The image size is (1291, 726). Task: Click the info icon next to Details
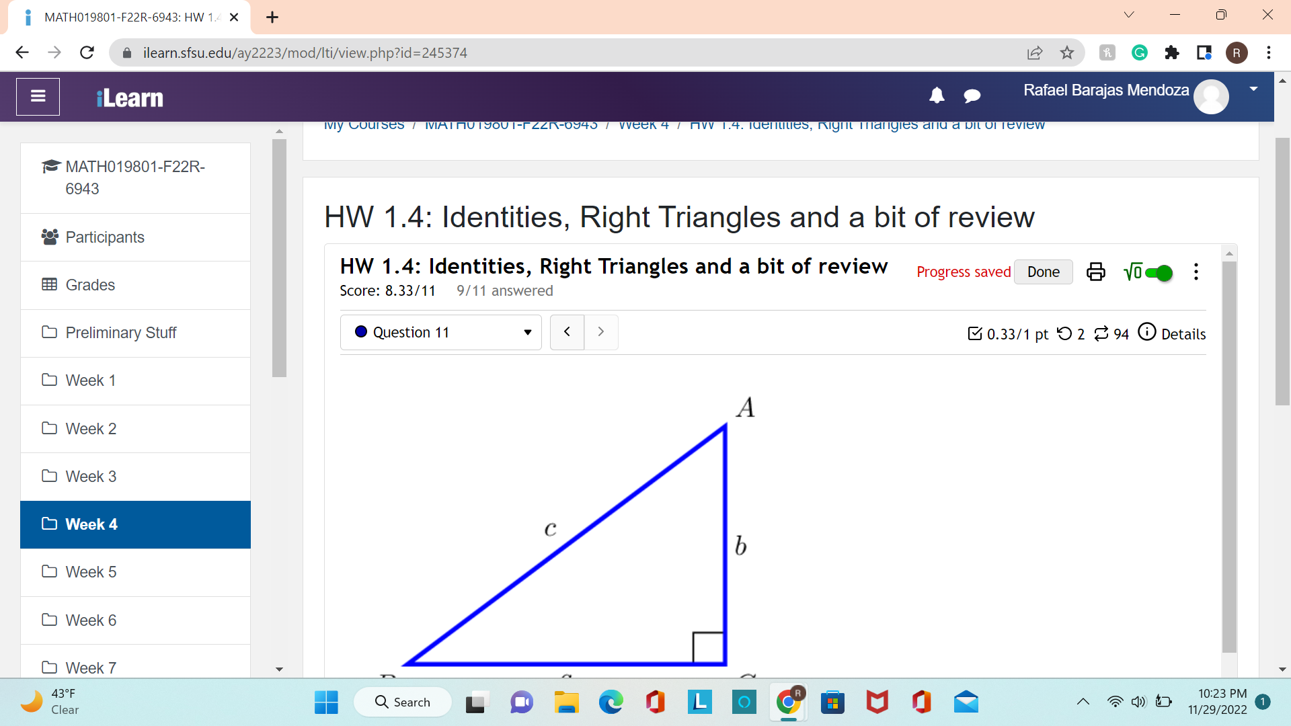[x=1148, y=332]
